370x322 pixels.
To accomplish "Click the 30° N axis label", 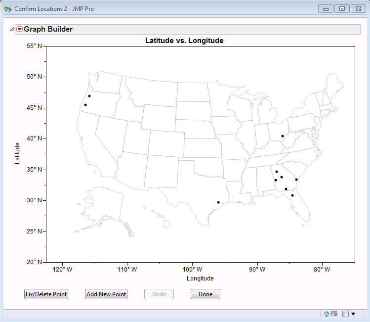I will point(34,200).
